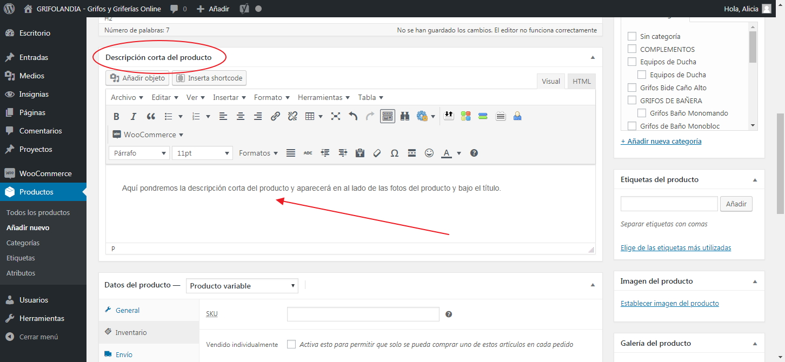Tick the indented Equipos de Ducha subcategory

[642, 75]
